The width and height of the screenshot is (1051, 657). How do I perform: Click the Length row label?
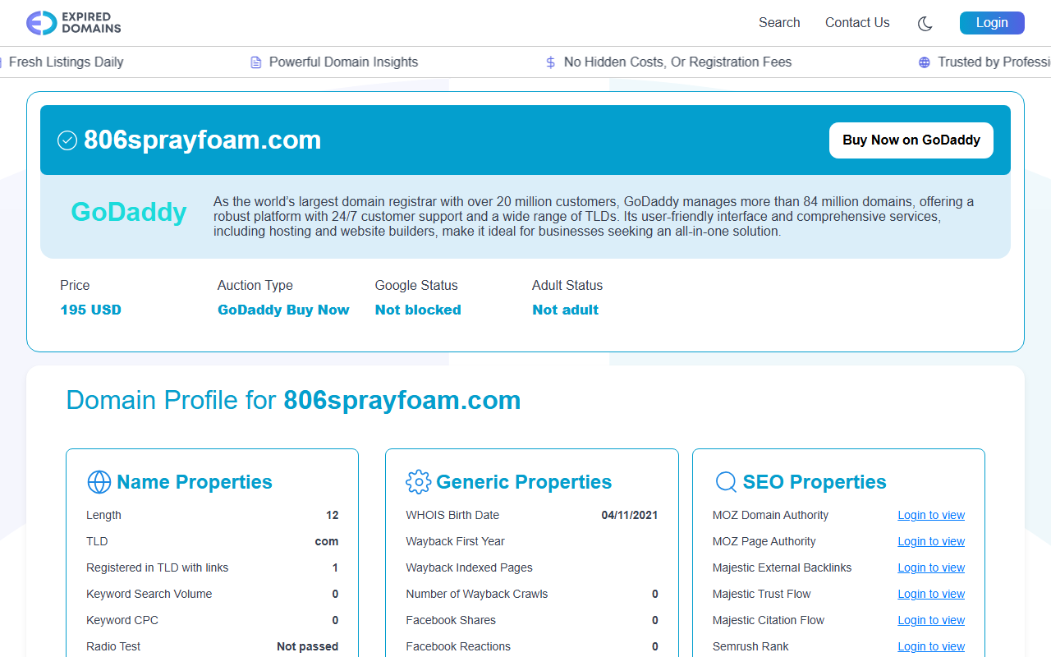tap(103, 515)
